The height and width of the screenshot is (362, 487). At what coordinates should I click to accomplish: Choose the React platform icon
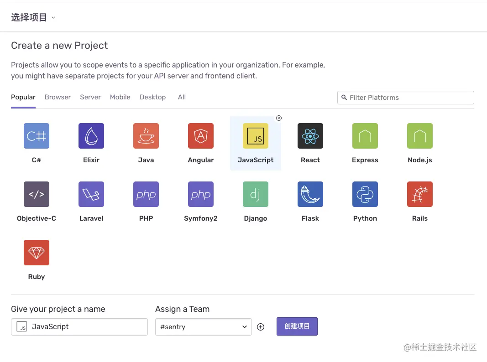(310, 136)
